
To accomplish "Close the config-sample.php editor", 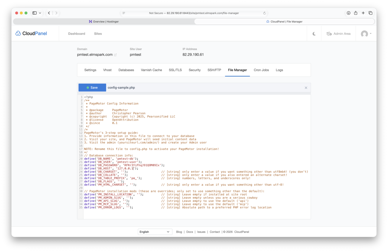I will click(x=306, y=88).
